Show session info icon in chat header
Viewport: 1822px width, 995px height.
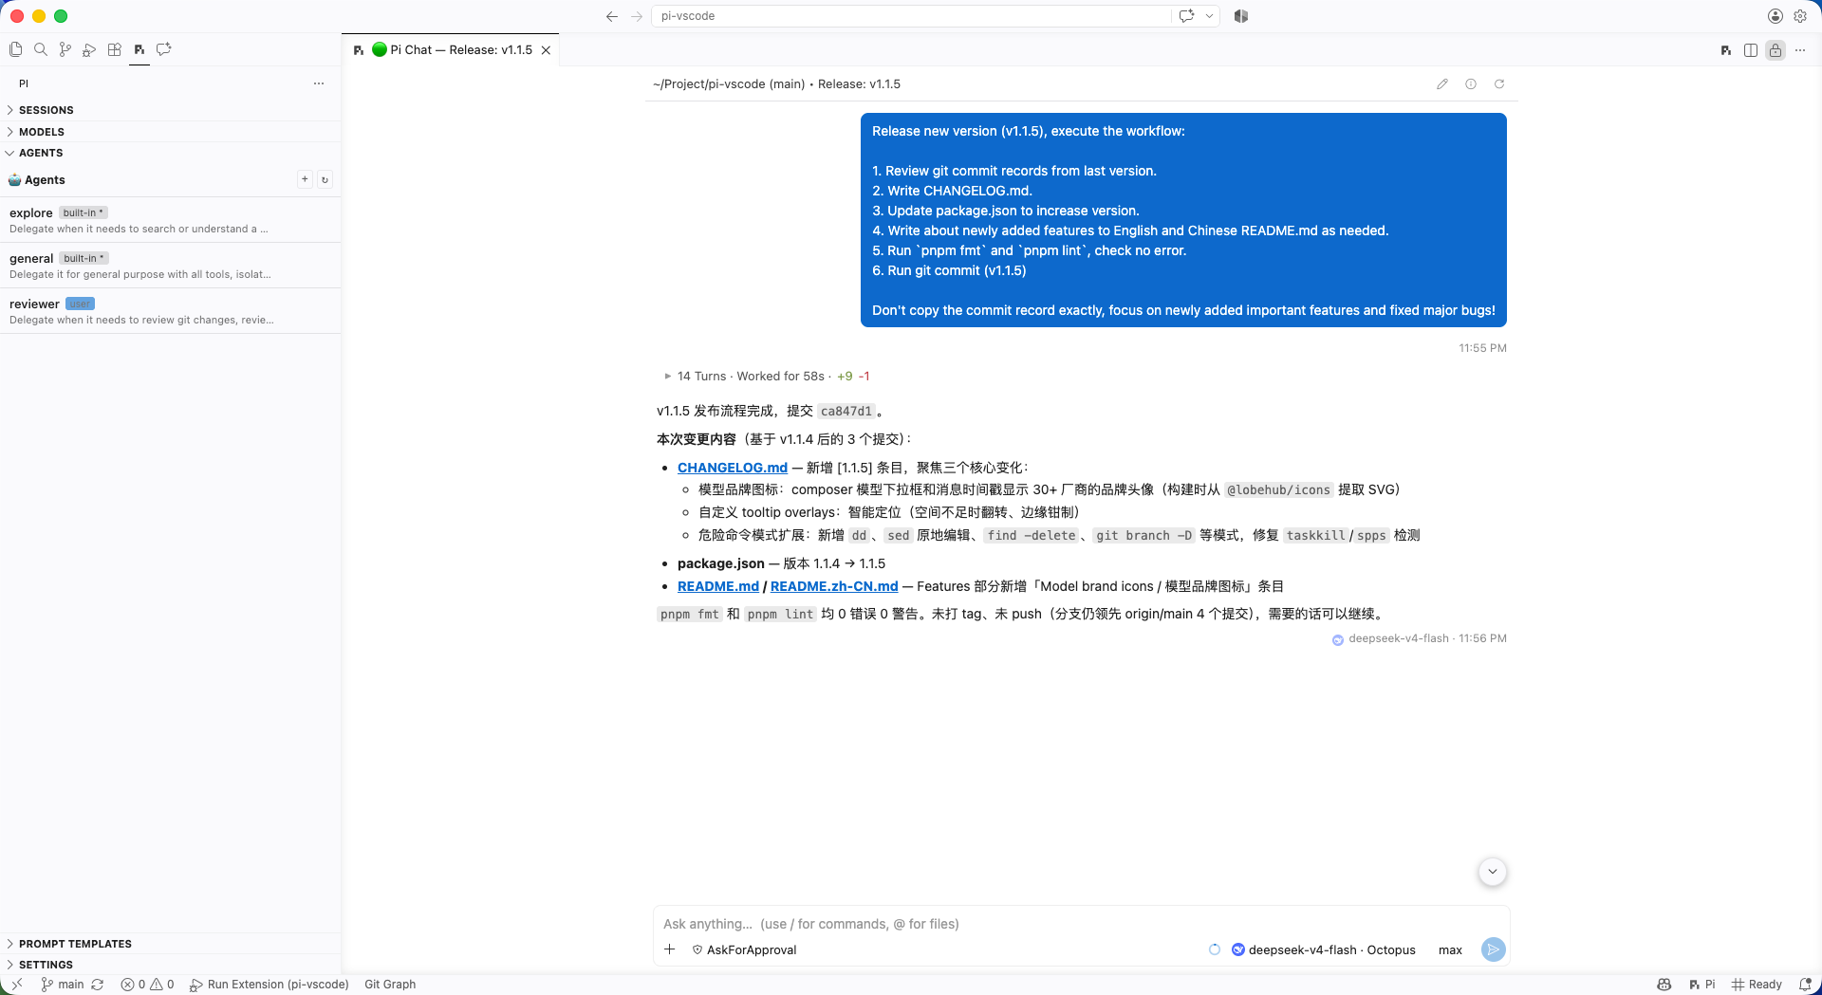(x=1471, y=84)
